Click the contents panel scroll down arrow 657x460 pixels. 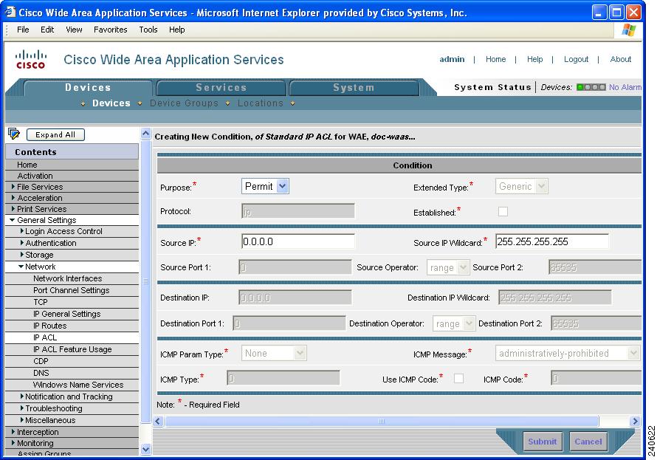[145, 450]
